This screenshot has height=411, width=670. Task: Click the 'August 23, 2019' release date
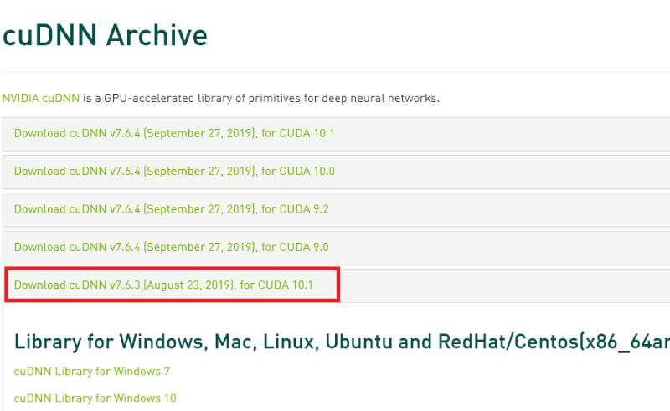(x=188, y=285)
